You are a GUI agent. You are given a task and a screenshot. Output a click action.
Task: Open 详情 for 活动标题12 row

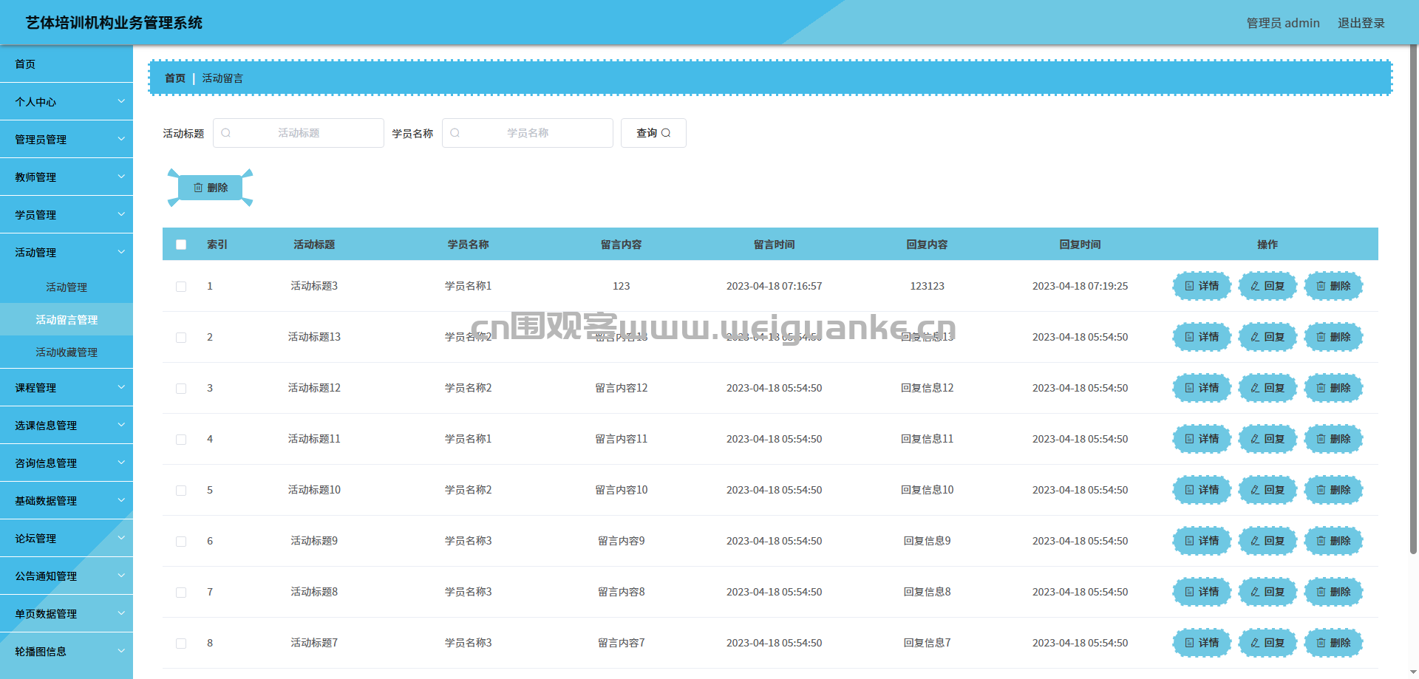[1202, 388]
